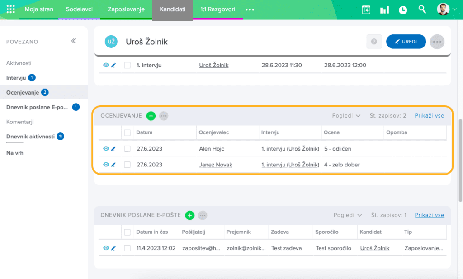The width and height of the screenshot is (463, 279).
Task: Open Pogledi dropdown in Dnevnik poslane e-pošte
Action: pos(348,215)
